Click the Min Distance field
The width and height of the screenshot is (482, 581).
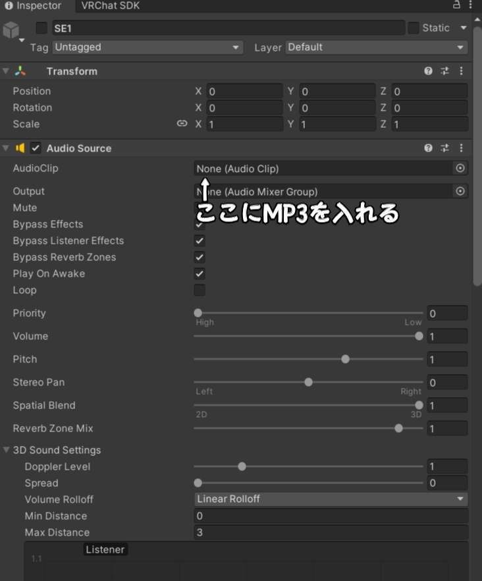click(x=331, y=516)
